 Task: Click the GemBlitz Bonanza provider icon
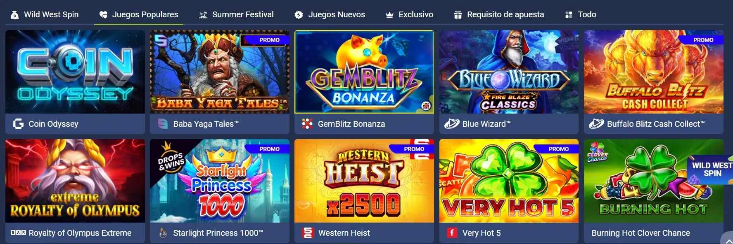tap(307, 124)
